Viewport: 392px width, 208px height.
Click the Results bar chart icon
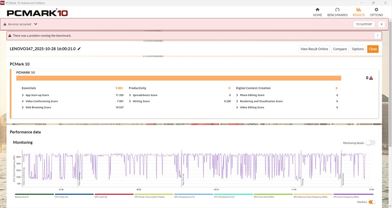359,10
